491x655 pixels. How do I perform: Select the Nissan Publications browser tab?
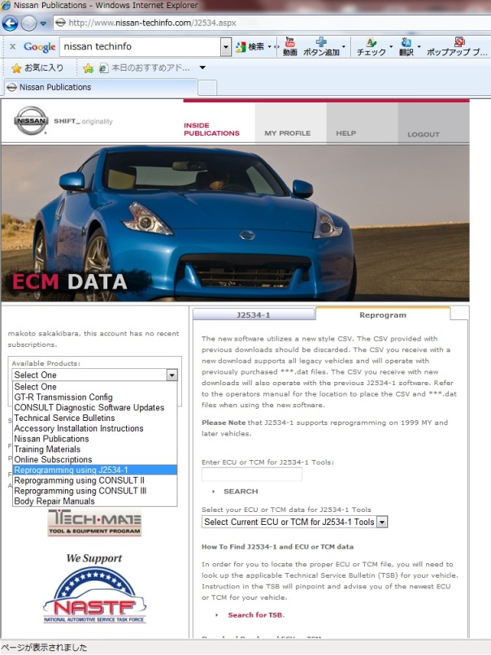pos(100,87)
